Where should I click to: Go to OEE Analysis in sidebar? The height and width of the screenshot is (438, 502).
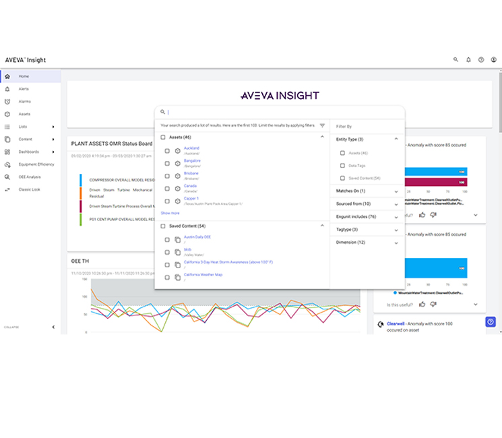click(30, 177)
